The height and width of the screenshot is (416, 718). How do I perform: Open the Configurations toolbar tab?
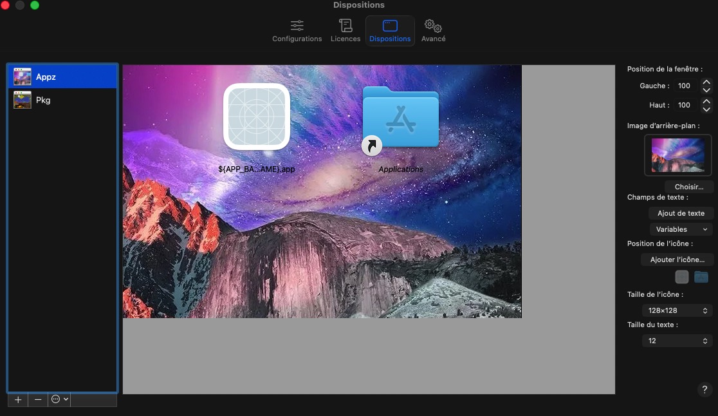coord(297,31)
